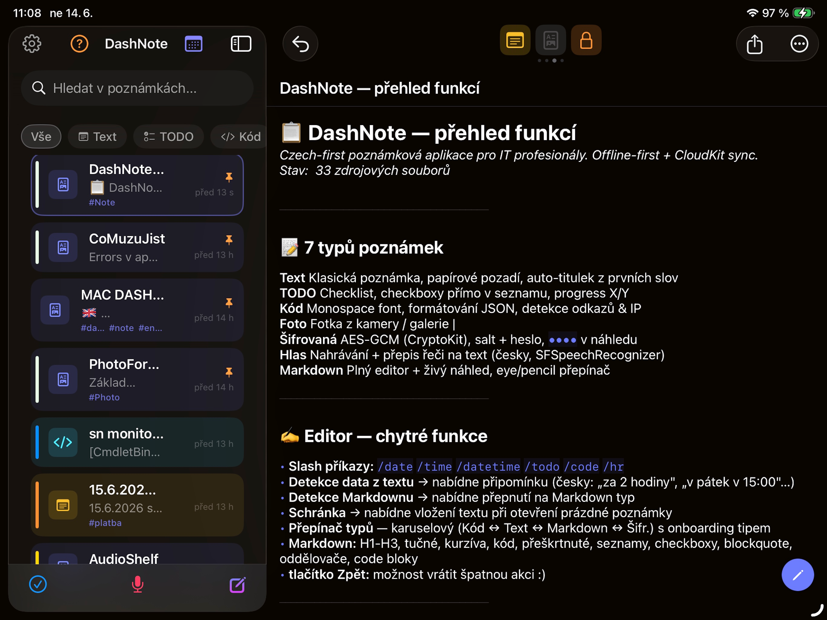Screen dimensions: 827x620
Task: Open the 'PhotoFor...' note card
Action: (x=137, y=380)
